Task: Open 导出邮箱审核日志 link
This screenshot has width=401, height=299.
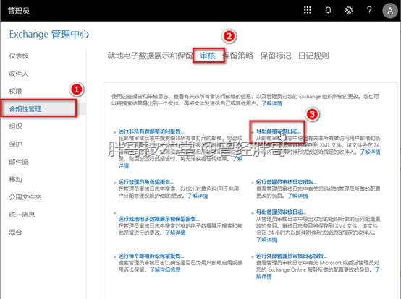Action: [x=279, y=131]
